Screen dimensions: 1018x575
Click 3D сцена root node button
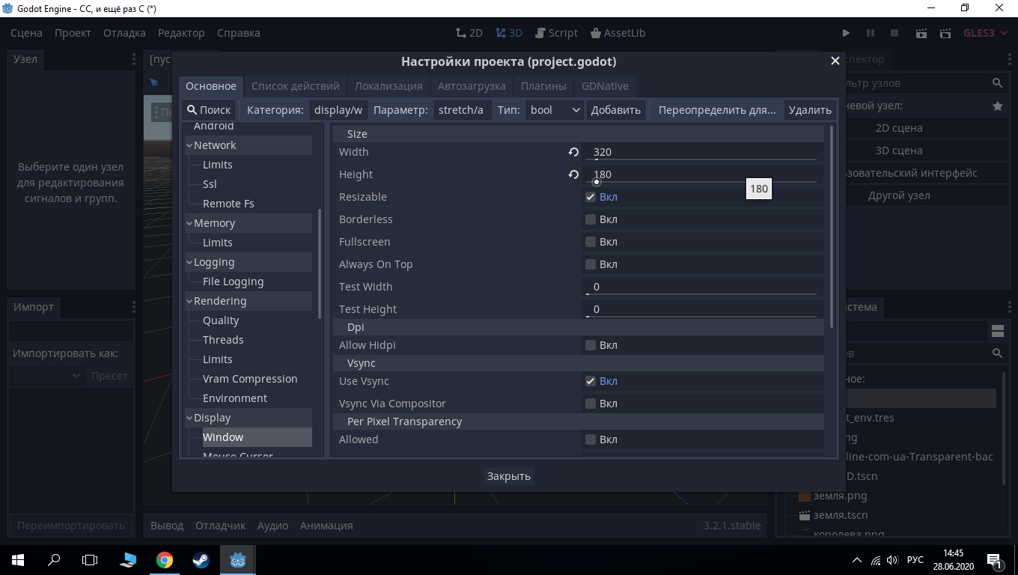tap(898, 150)
